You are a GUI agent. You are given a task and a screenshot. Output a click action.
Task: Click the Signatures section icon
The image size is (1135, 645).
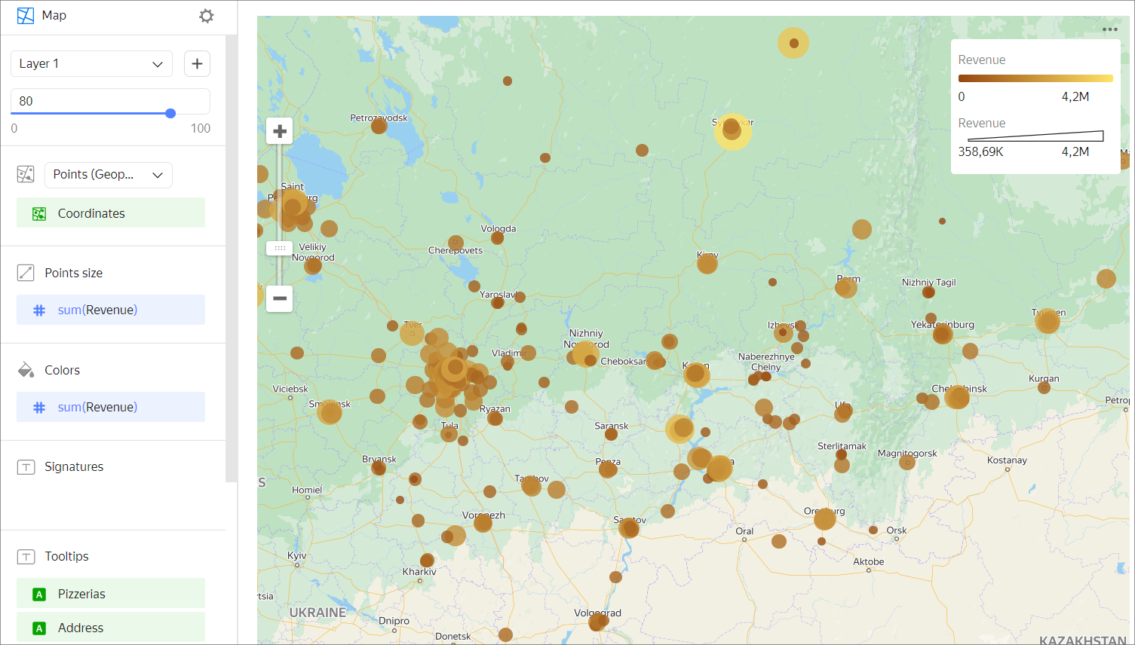pos(26,467)
